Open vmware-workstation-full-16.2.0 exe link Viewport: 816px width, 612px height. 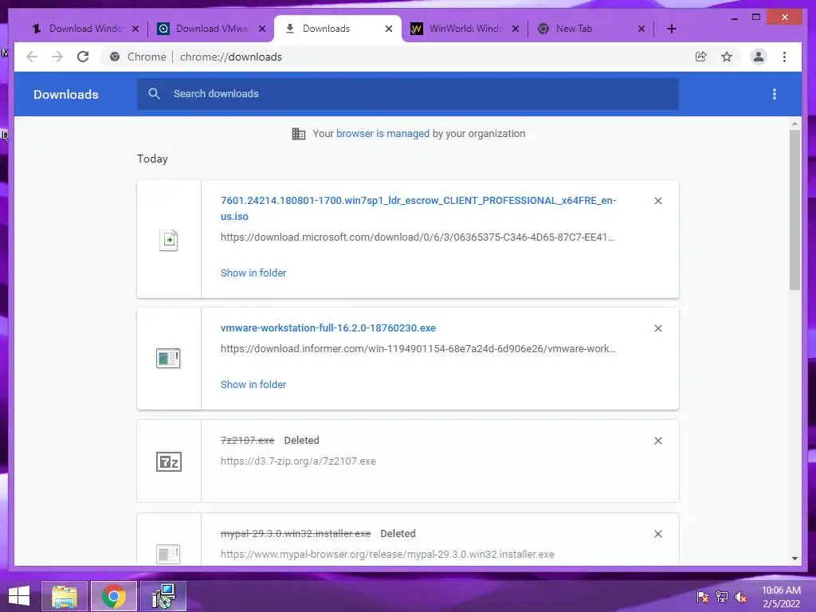328,328
